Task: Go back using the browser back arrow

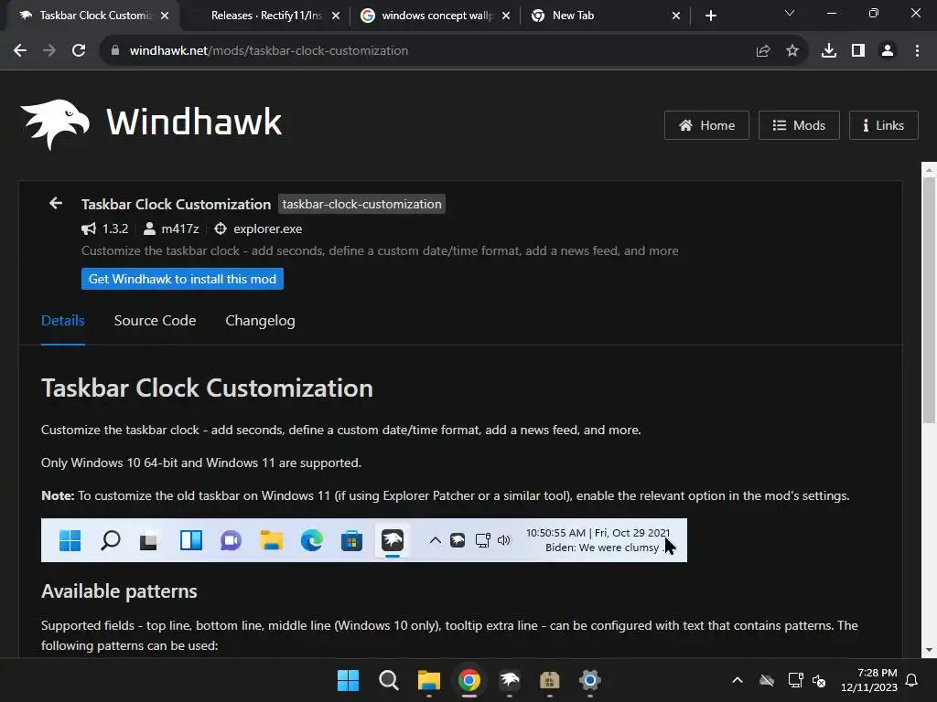Action: [x=20, y=51]
